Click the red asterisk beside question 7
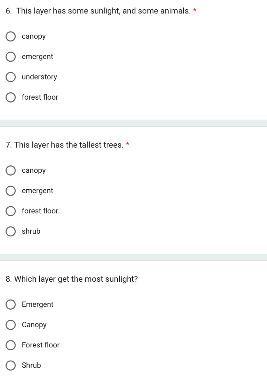 128,145
